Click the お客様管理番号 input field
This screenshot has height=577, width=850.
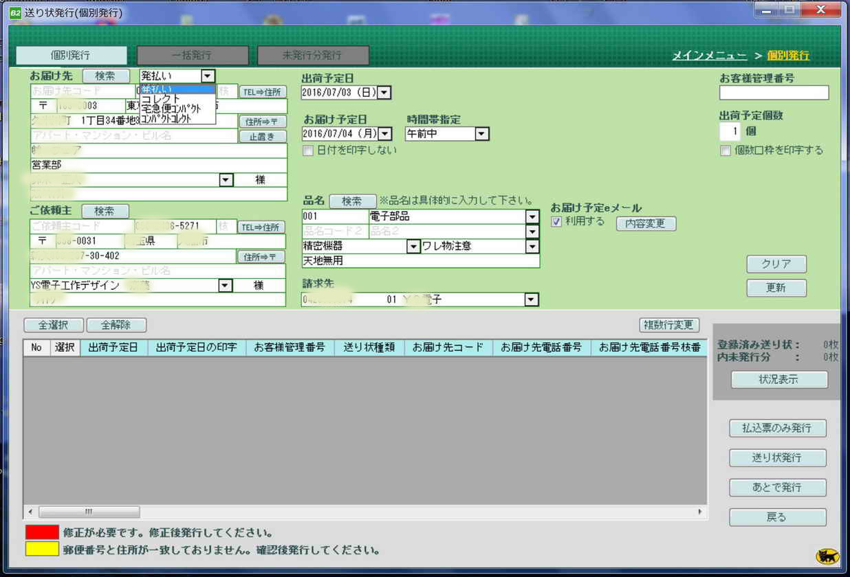click(x=774, y=93)
